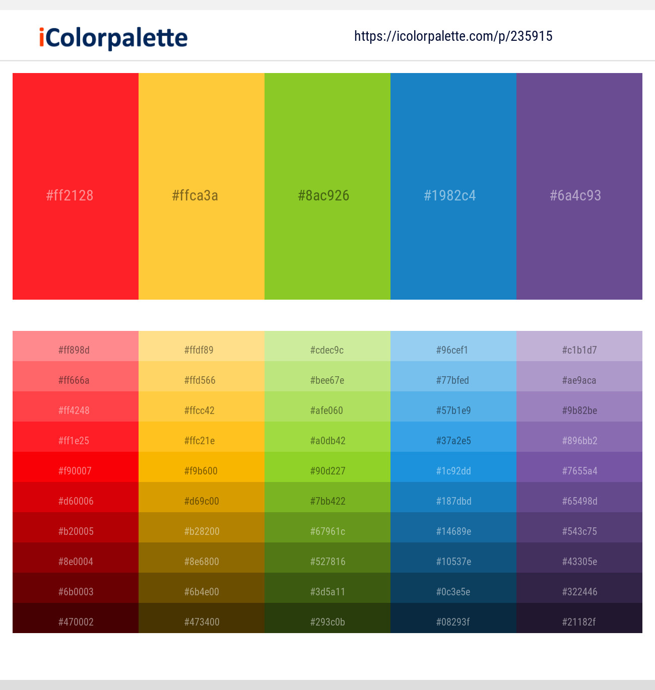655x690 pixels.
Task: Select the light blue #96cef1 tint
Action: click(x=453, y=346)
